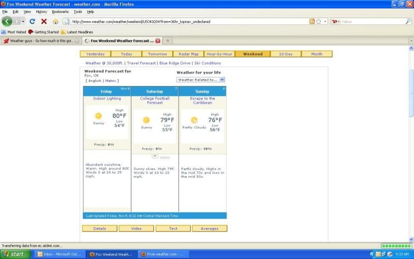
Task: Open a new tab with the plus button
Action: point(168,41)
